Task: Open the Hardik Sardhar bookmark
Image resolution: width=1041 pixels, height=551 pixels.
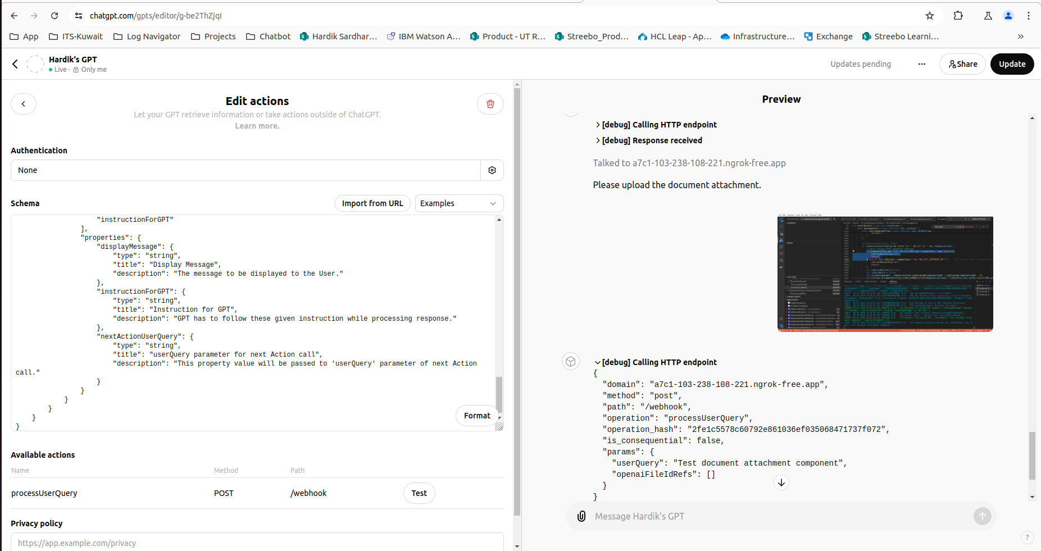Action: click(x=338, y=37)
